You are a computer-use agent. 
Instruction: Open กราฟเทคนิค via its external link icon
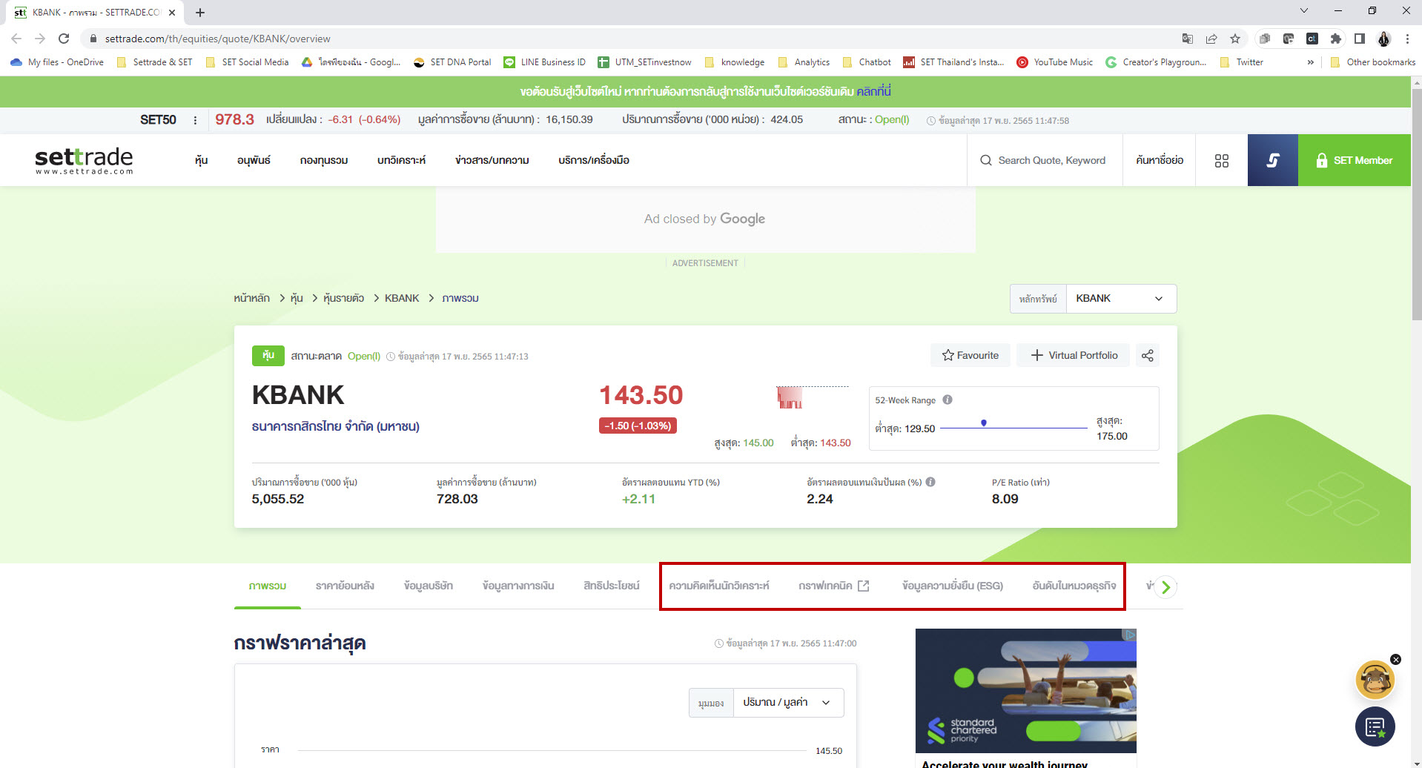coord(863,585)
